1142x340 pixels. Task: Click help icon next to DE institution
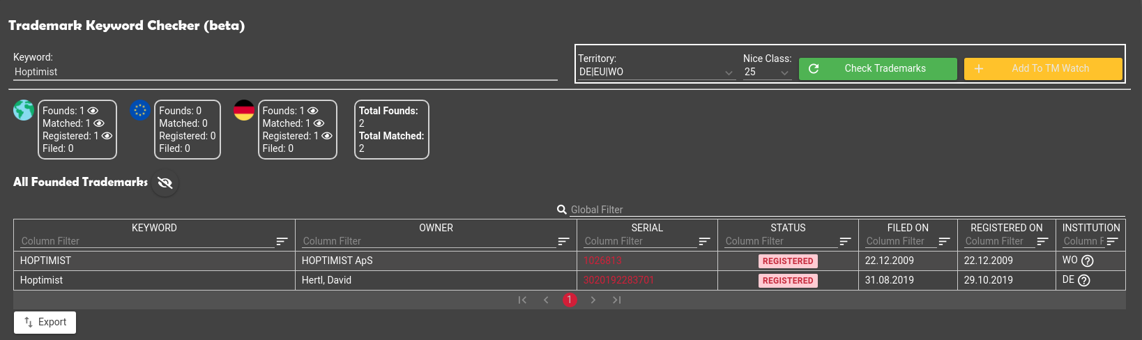point(1083,281)
